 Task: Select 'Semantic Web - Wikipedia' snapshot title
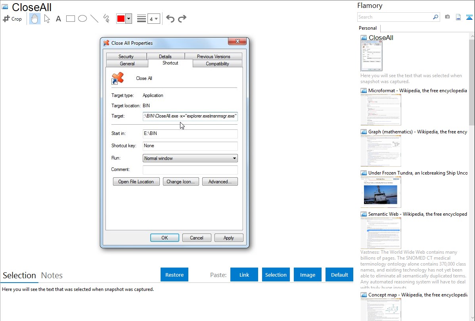418,214
